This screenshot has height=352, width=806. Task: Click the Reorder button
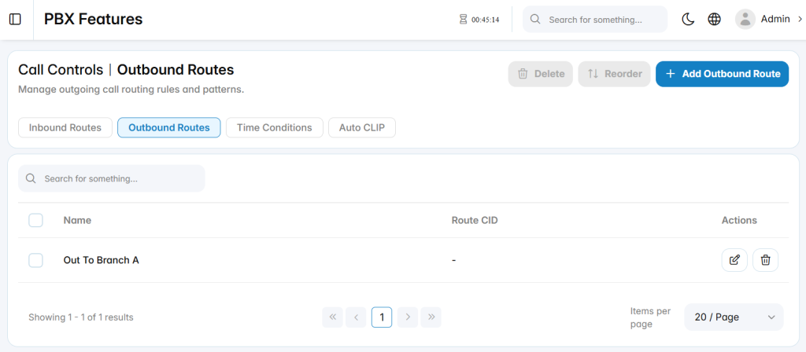pos(614,74)
